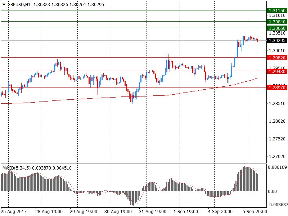
Task: Click the 1 Sep 19:00 time label
Action: (186, 212)
